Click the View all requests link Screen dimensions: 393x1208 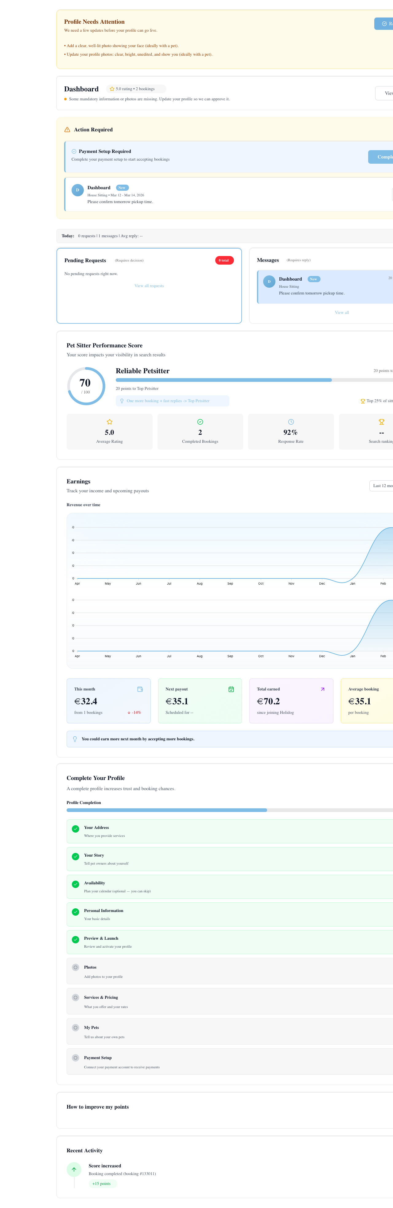pos(149,286)
